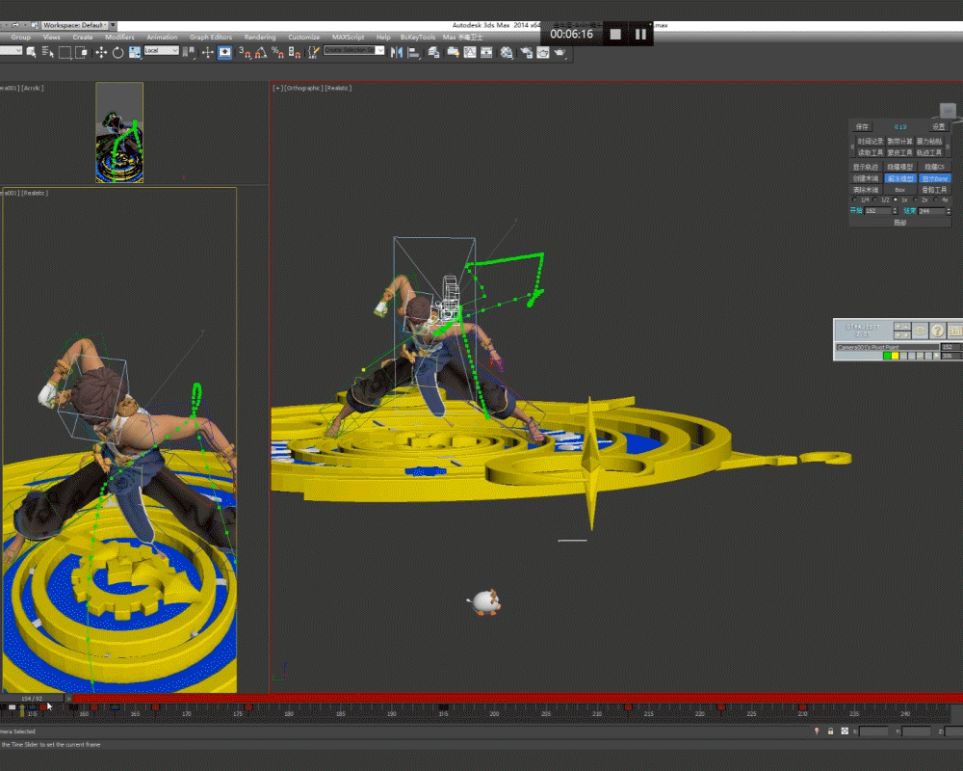Open the Create menu
This screenshot has width=963, height=771.
tap(83, 38)
